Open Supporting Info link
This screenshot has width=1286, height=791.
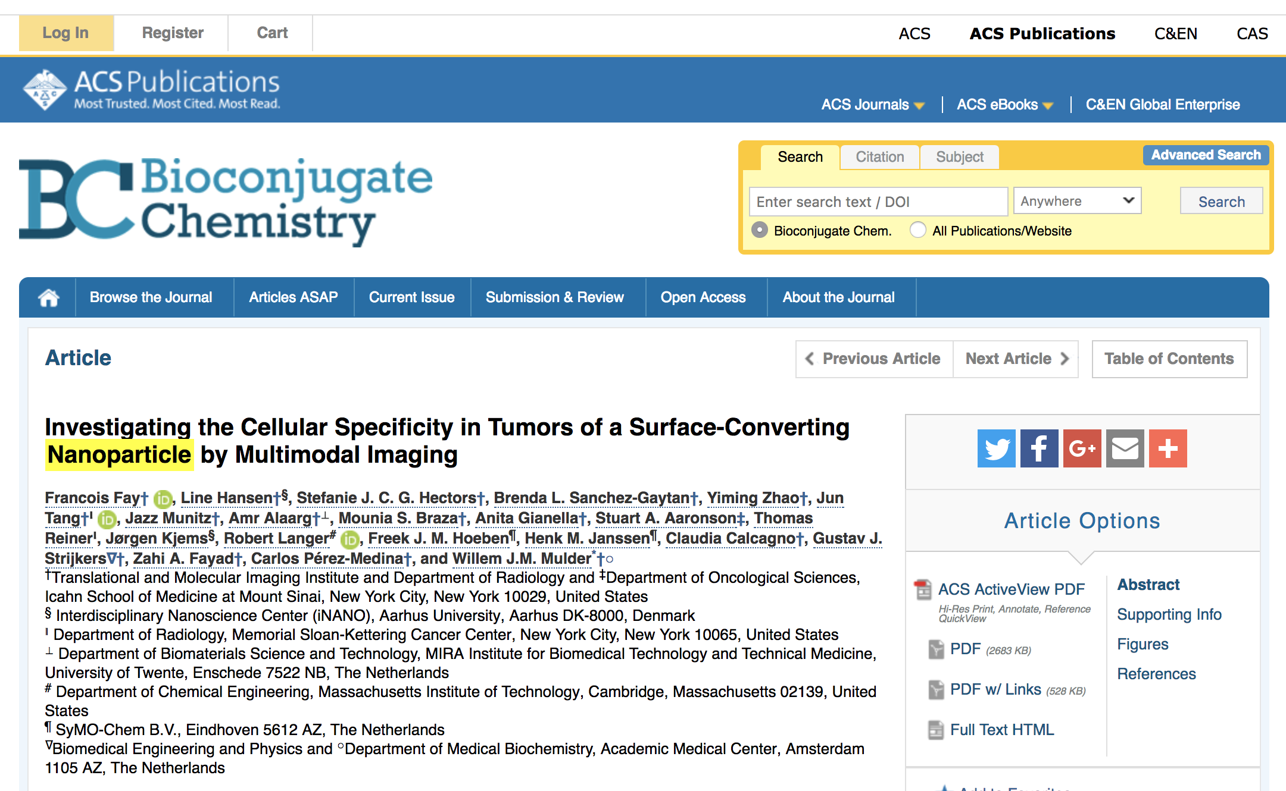[1169, 614]
